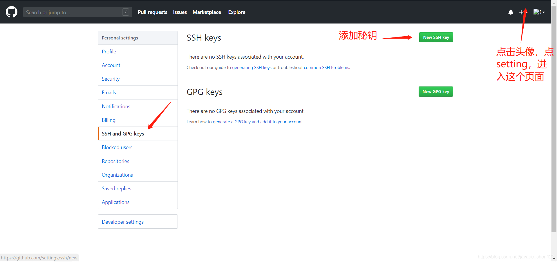Viewport: 557px width, 262px height.
Task: Click the scrollbar down arrow
Action: pyautogui.click(x=554, y=259)
